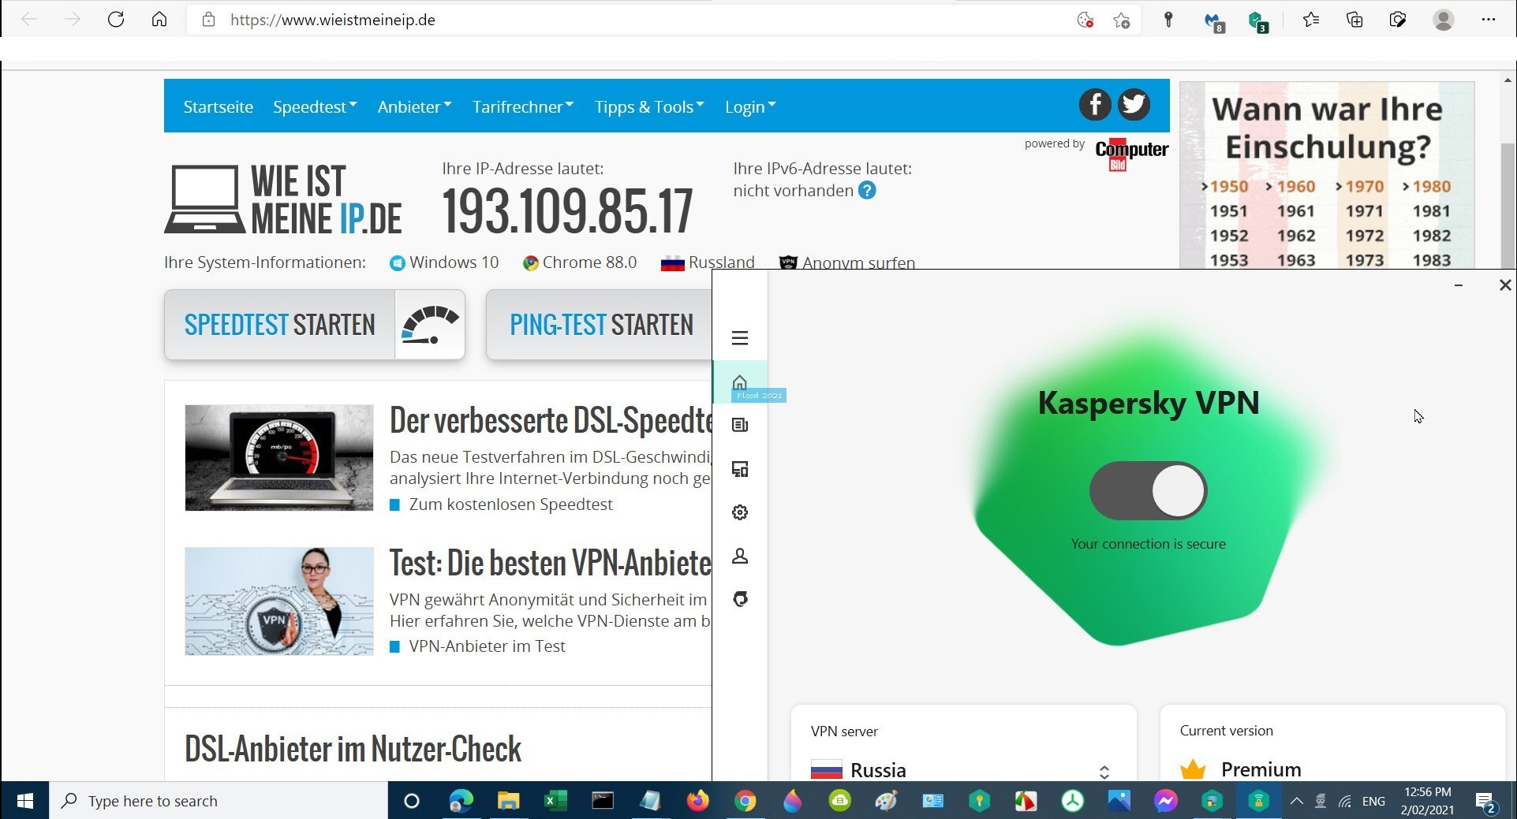The width and height of the screenshot is (1517, 819).
Task: Open Der verbesserte DSL-Speedtest headline
Action: [551, 421]
